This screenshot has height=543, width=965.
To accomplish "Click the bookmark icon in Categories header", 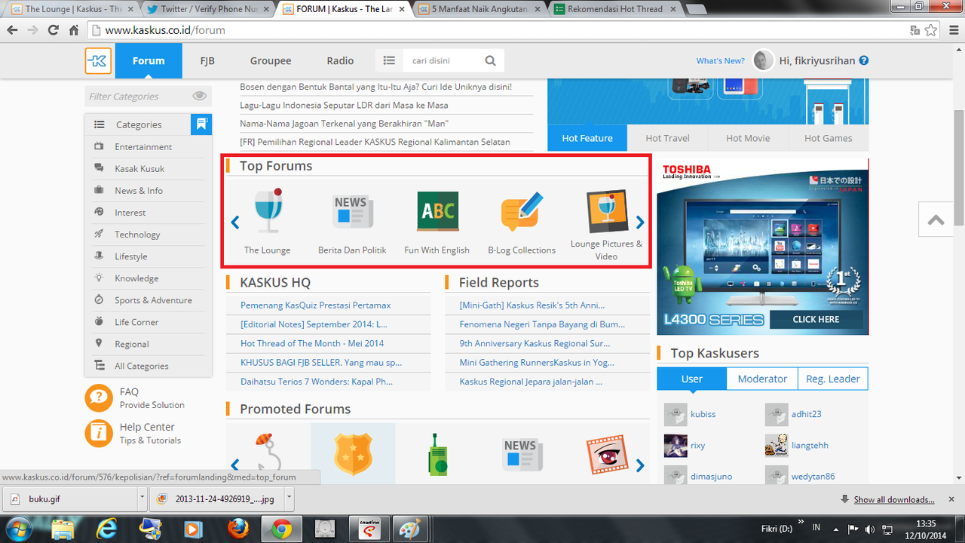I will click(201, 124).
